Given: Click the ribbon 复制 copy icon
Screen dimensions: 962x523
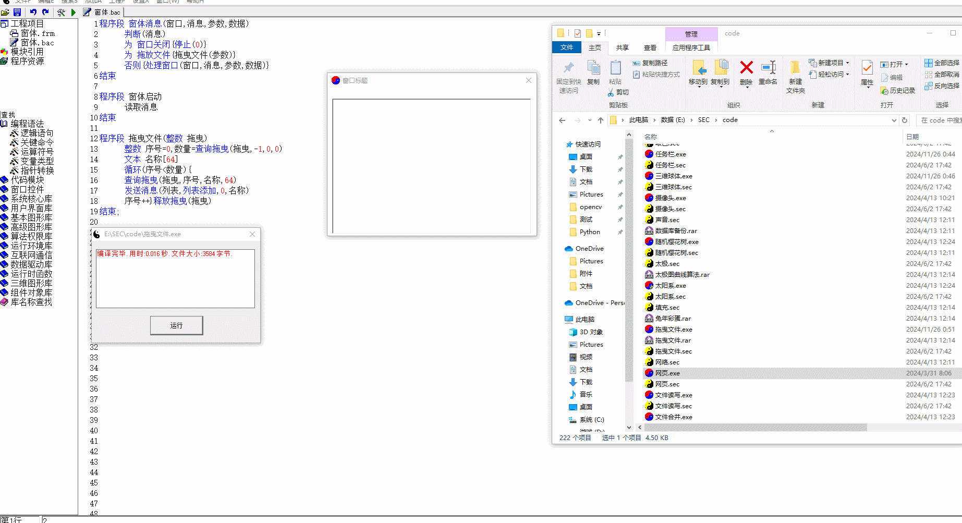Looking at the screenshot, I should click(x=593, y=68).
